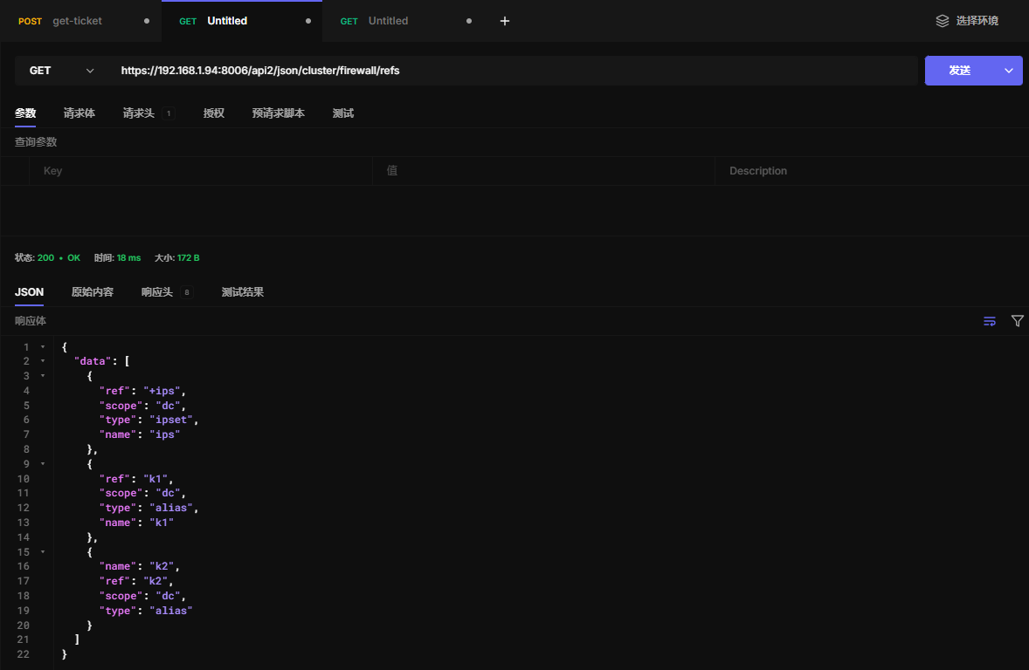Collapse the k2 object at line 15
The image size is (1029, 670).
(x=43, y=552)
